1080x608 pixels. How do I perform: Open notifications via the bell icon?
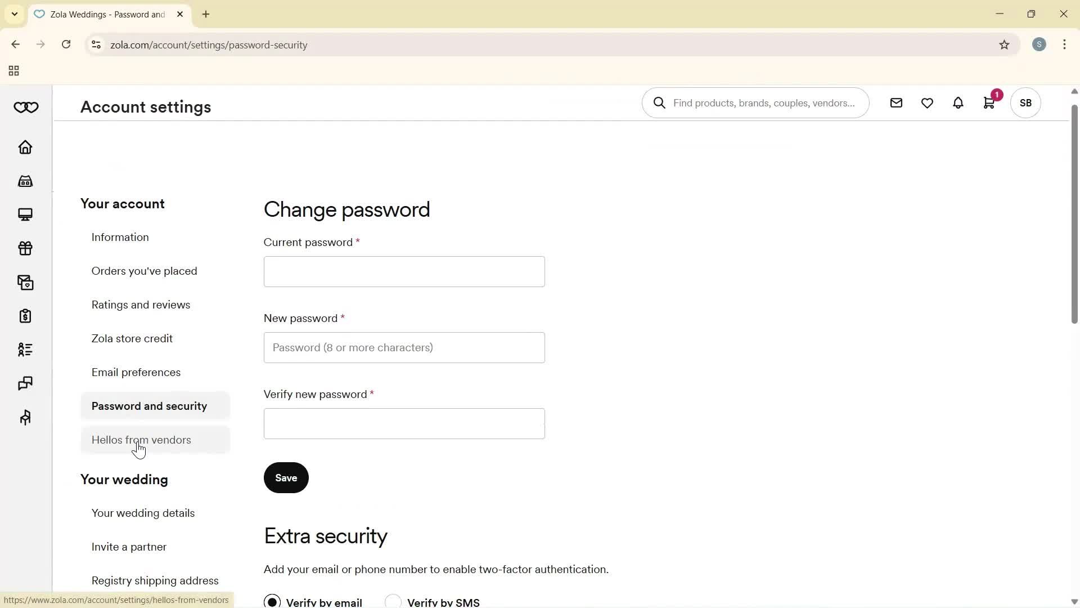[958, 103]
